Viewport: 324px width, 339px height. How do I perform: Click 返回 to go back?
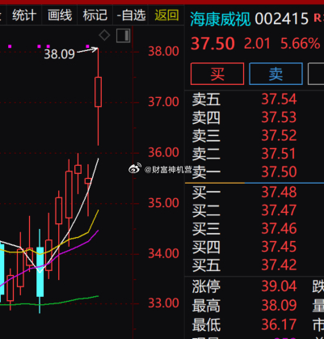[166, 15]
